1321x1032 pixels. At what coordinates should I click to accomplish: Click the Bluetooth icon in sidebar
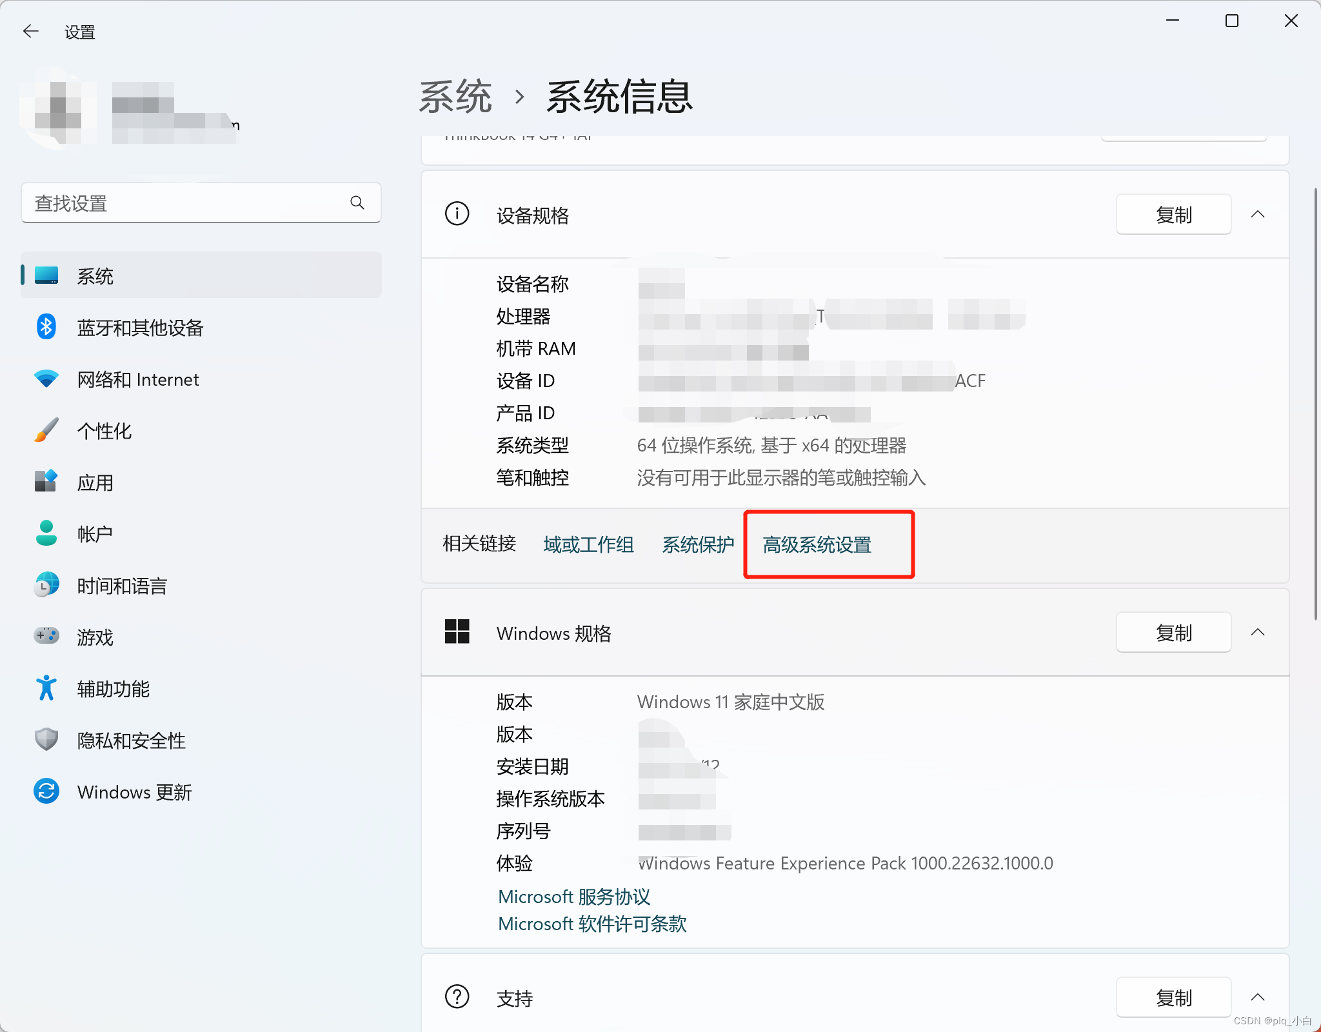tap(46, 327)
